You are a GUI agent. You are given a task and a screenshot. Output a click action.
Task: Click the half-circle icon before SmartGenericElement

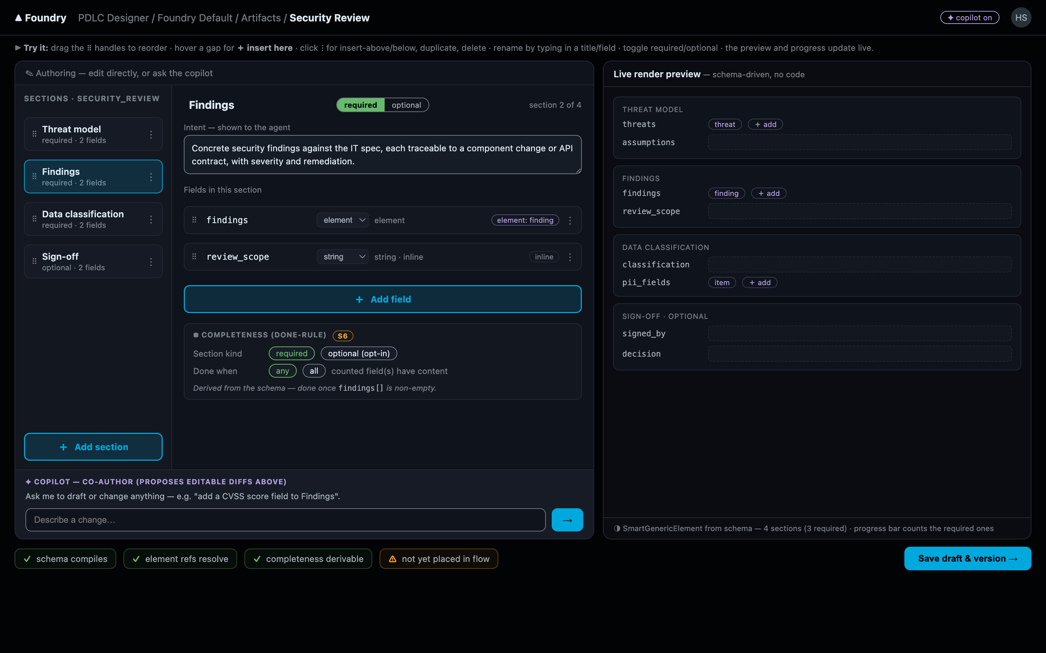[x=617, y=528]
